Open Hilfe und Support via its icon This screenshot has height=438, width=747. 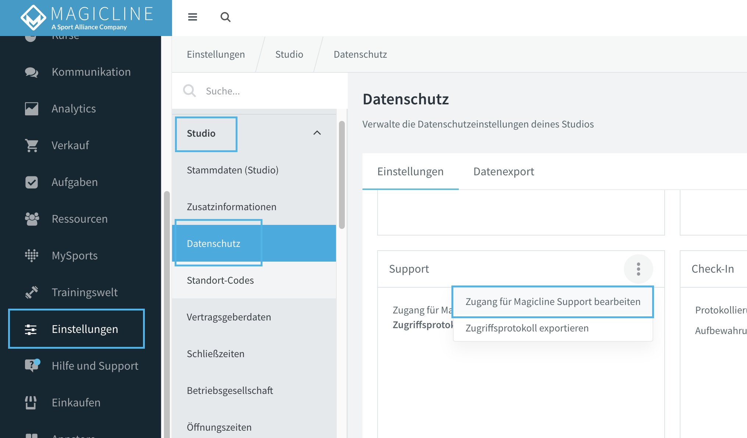32,366
